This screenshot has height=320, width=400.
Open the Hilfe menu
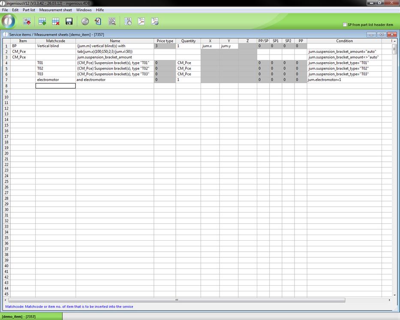[99, 10]
